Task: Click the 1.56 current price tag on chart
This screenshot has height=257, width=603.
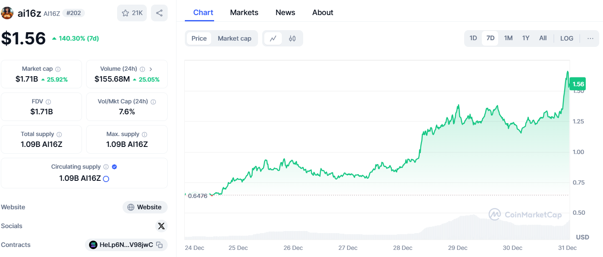Action: pos(578,84)
